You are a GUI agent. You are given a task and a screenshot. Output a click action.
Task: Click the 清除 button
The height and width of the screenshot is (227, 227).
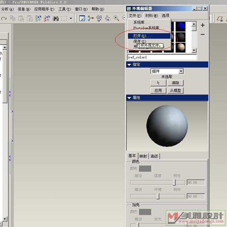[x=176, y=83]
